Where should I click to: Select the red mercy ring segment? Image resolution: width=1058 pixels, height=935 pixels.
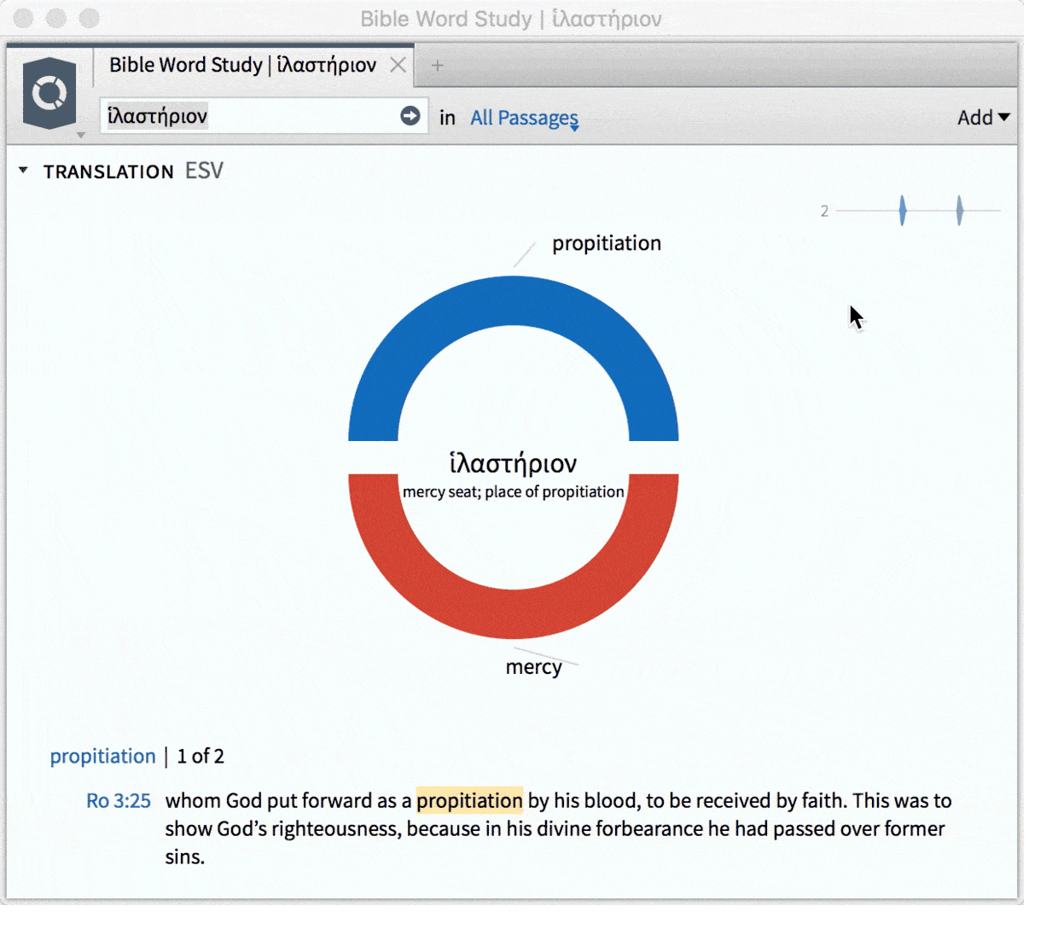(513, 613)
